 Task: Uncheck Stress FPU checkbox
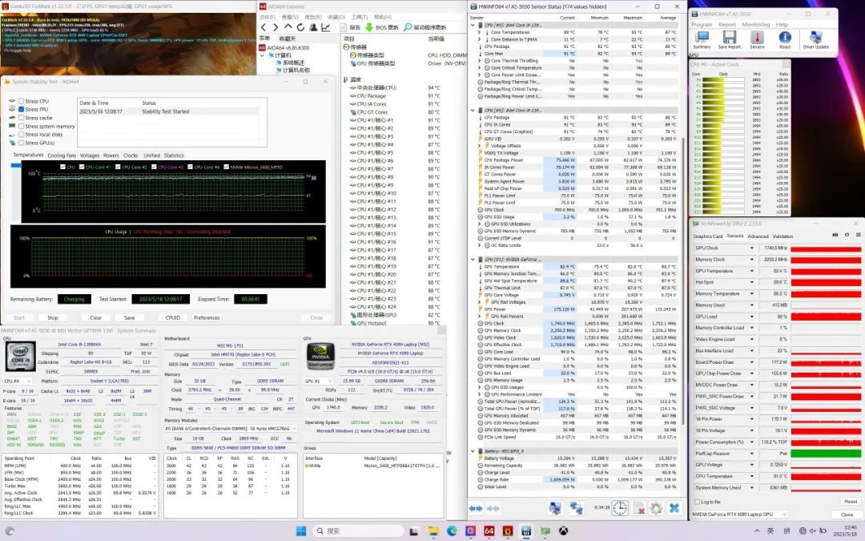pyautogui.click(x=21, y=109)
